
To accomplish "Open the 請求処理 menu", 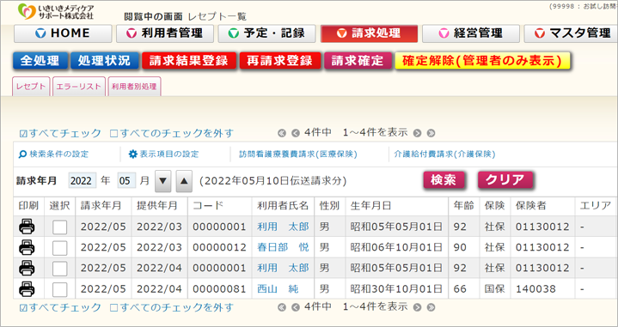I will 369,33.
